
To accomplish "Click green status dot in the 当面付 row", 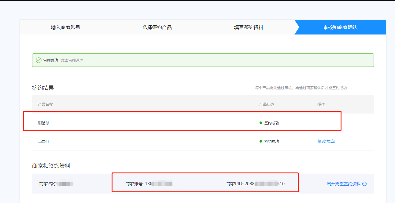I will point(261,141).
